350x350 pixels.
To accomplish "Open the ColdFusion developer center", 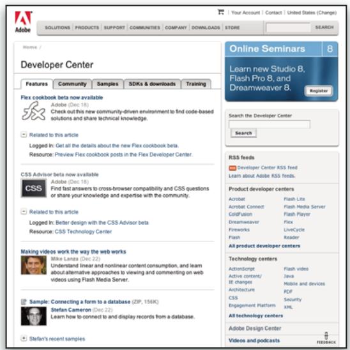I will [240, 215].
